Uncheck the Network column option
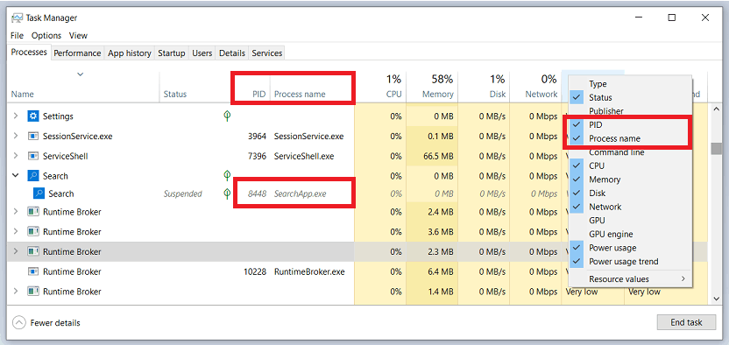This screenshot has height=345, width=729. click(630, 207)
